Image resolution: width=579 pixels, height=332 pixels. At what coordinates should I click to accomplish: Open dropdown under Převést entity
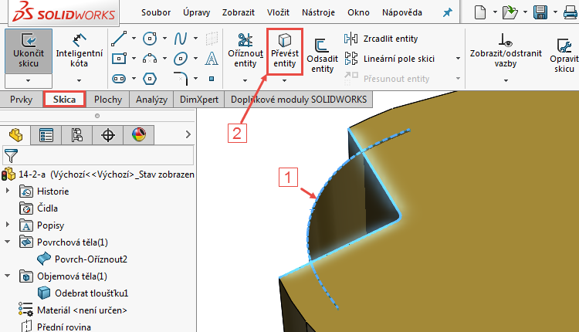[284, 80]
